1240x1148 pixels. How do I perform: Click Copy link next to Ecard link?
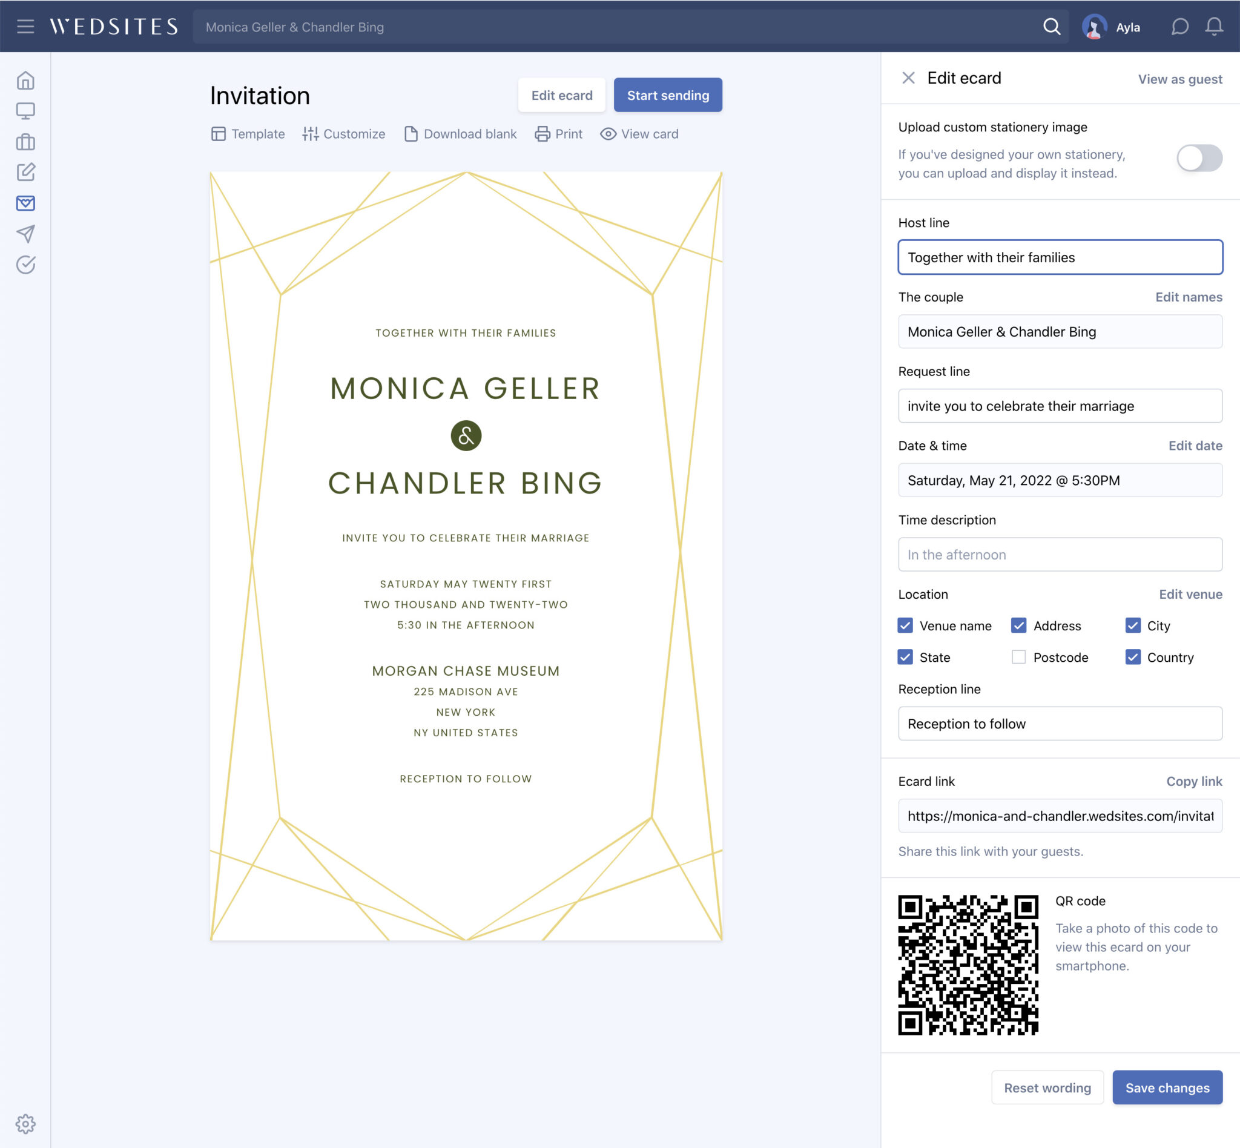[x=1193, y=782]
